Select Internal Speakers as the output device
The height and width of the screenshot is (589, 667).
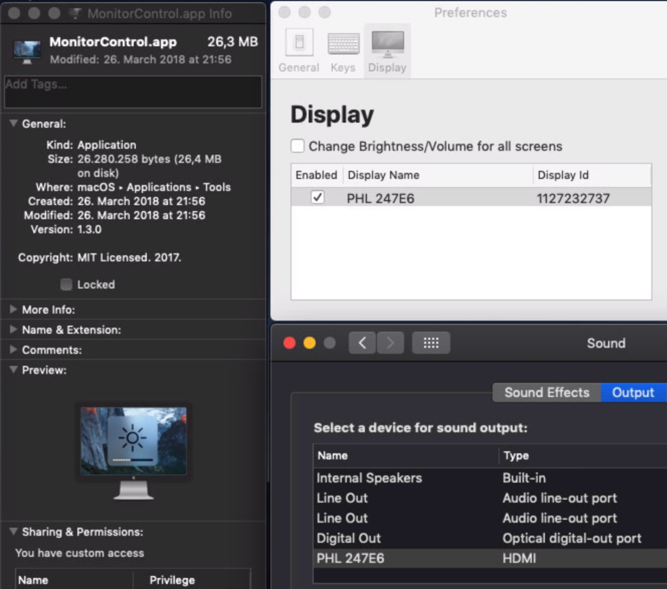click(369, 478)
